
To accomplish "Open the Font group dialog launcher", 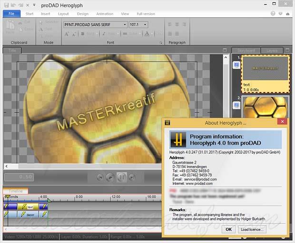I will pyautogui.click(x=161, y=43).
